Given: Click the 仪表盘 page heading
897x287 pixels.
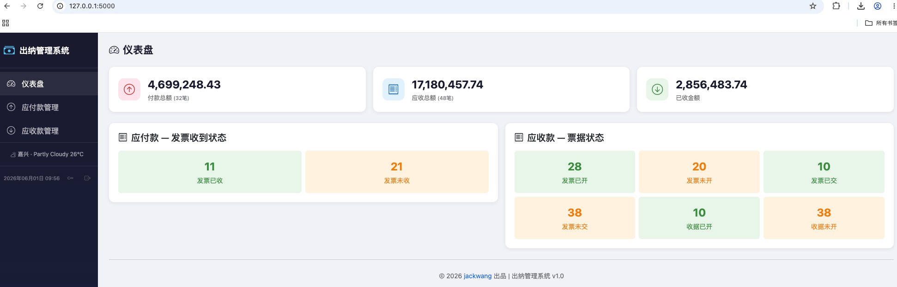Looking at the screenshot, I should tap(138, 50).
